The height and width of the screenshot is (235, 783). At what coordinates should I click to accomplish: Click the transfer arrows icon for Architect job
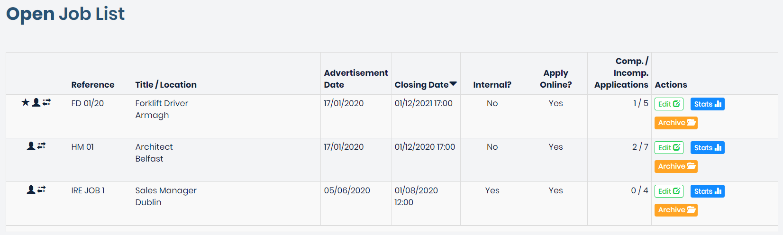pos(42,146)
